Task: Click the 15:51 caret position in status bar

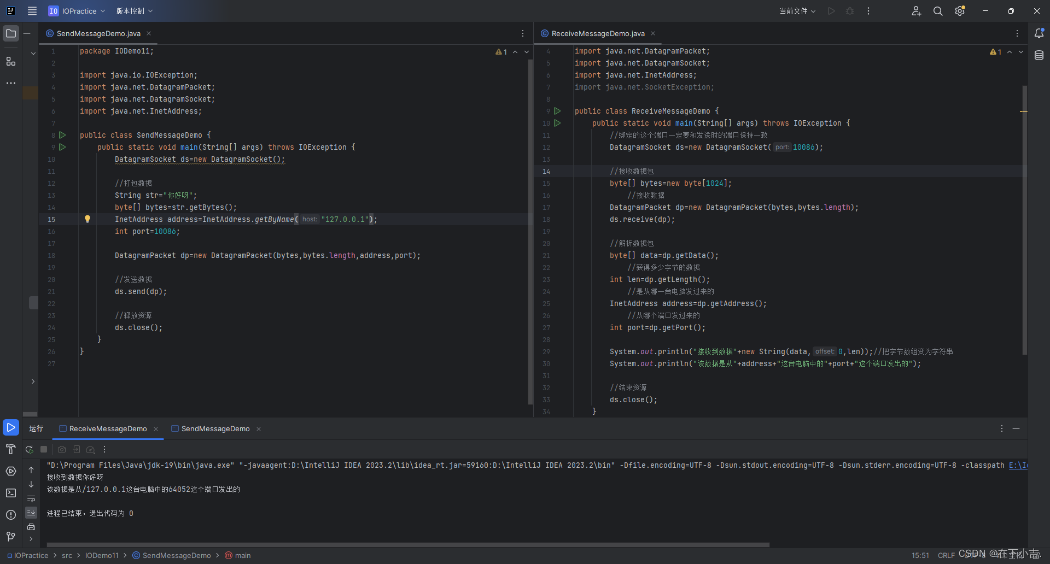Action: coord(920,555)
